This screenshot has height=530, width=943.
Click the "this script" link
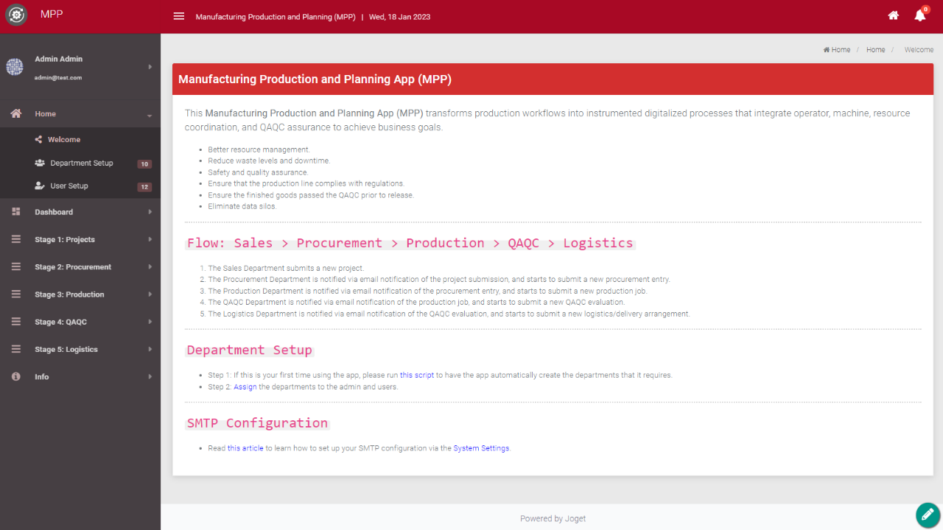pos(416,375)
